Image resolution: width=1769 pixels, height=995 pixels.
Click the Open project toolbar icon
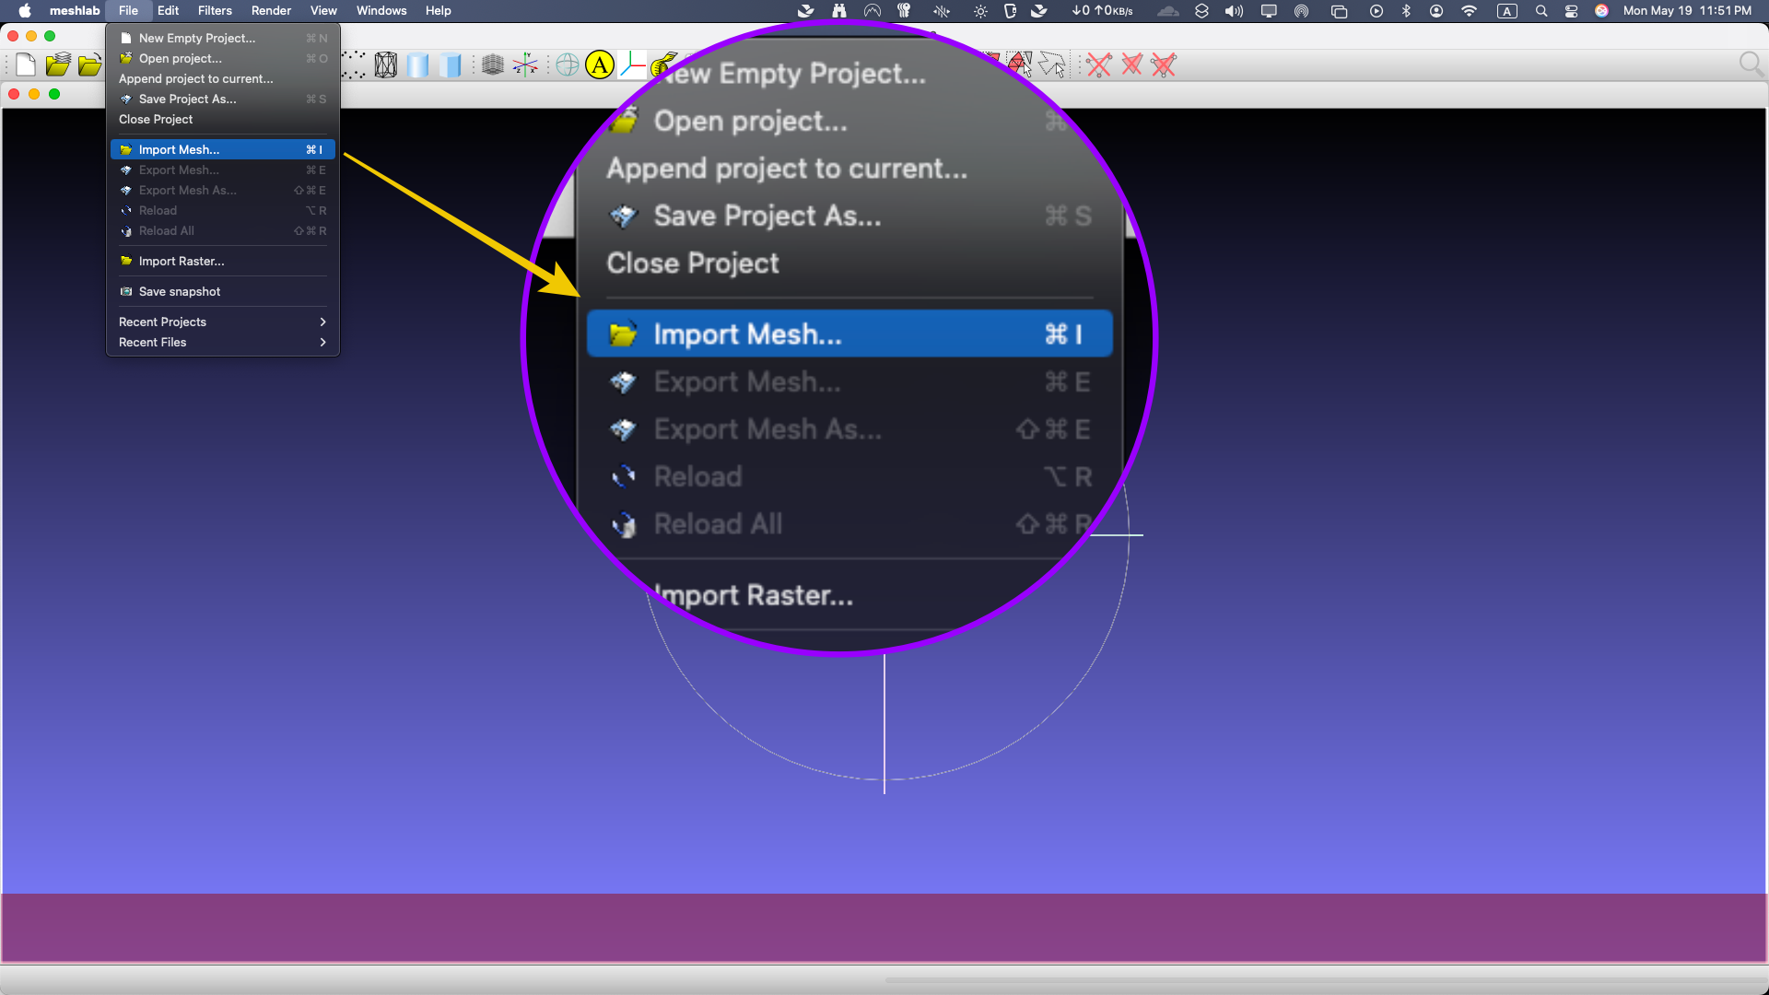click(x=58, y=64)
